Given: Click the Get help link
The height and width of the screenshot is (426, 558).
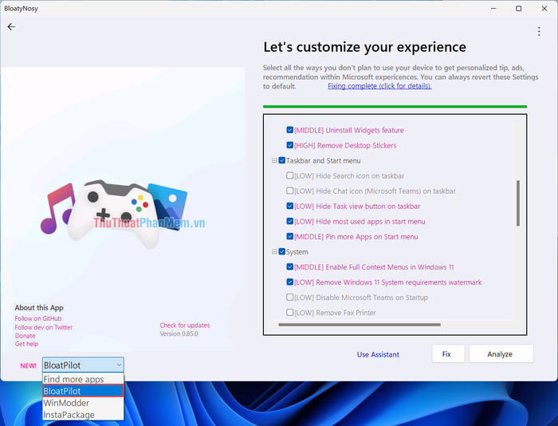Looking at the screenshot, I should (26, 344).
